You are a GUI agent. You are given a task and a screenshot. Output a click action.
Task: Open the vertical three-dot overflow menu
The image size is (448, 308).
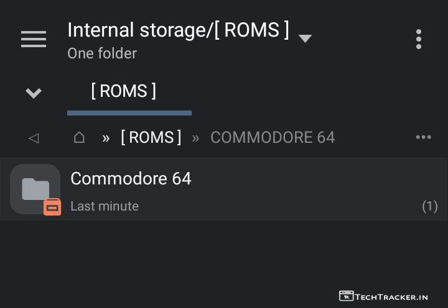[419, 39]
